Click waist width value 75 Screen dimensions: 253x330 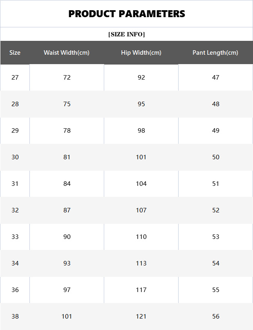(x=67, y=104)
